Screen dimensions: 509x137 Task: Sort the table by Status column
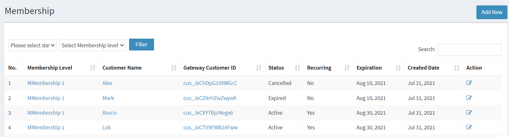(x=297, y=68)
